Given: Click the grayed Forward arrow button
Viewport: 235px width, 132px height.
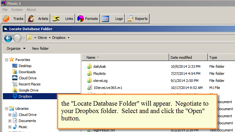Looking at the screenshot, I should 17,38.
